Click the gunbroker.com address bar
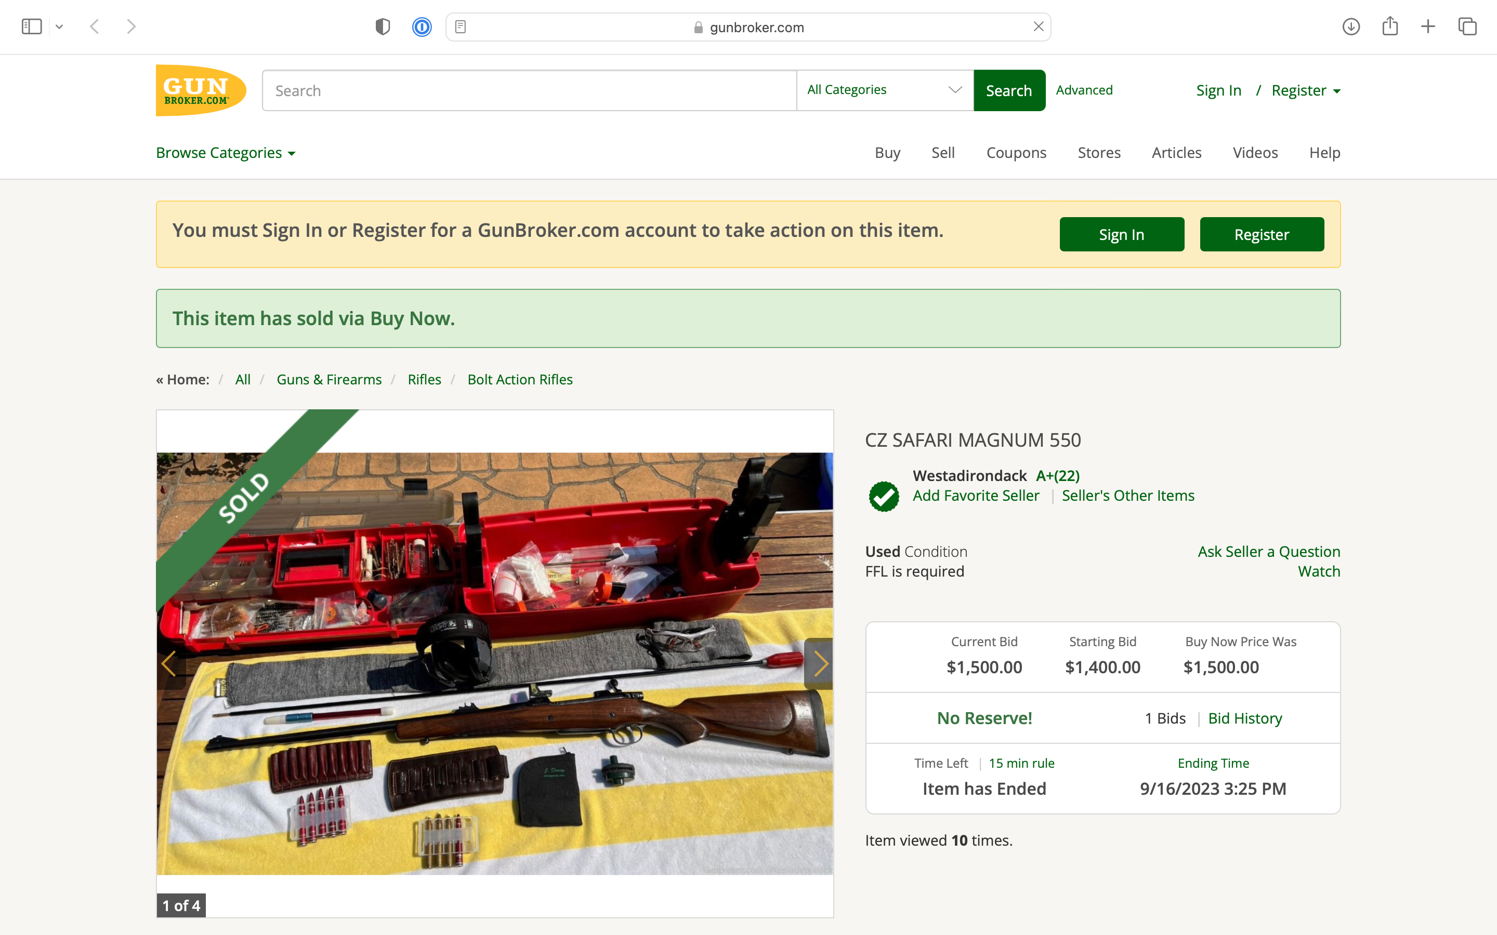1497x935 pixels. 748,27
